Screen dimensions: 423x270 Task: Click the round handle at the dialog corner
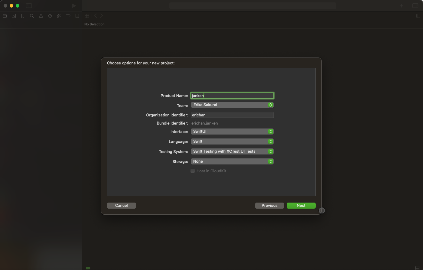point(322,210)
